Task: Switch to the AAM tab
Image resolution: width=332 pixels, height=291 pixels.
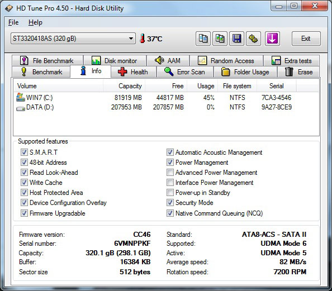Action: [168, 60]
